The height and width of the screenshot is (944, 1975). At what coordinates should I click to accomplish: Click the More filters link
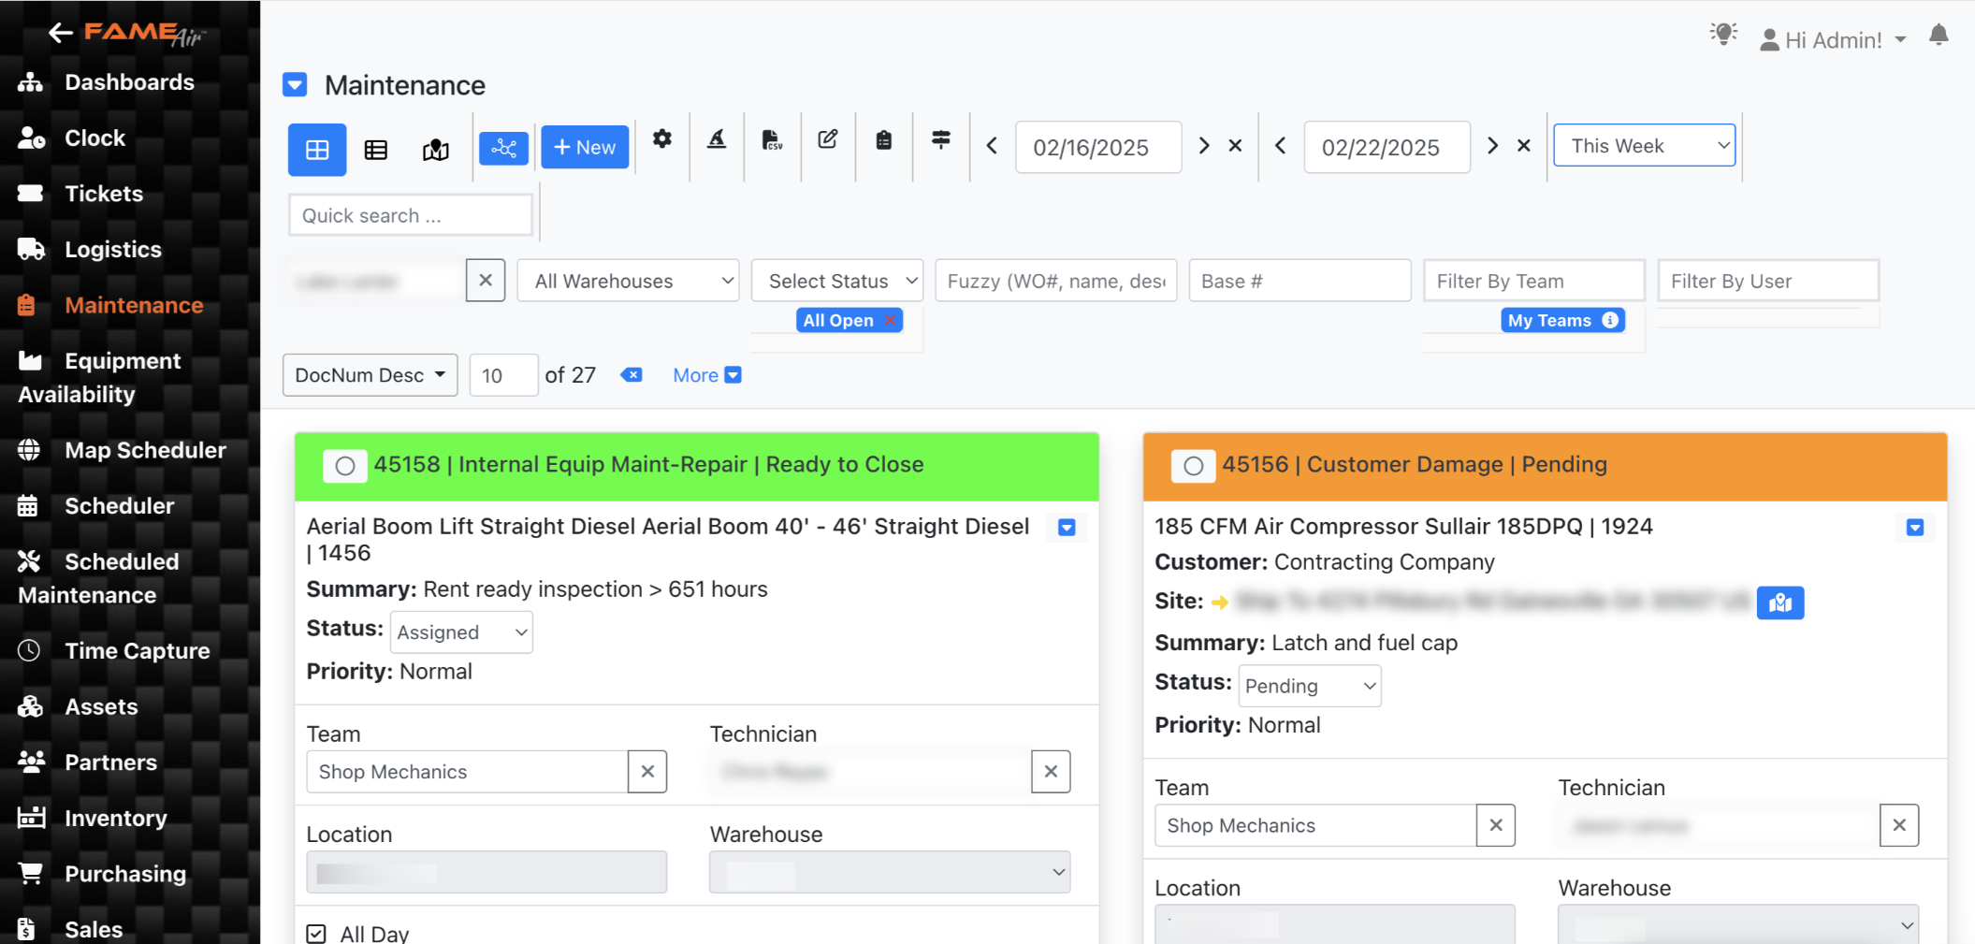pos(706,375)
